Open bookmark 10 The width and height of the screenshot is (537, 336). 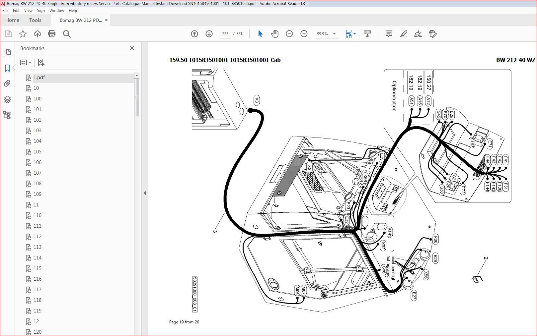tap(36, 88)
